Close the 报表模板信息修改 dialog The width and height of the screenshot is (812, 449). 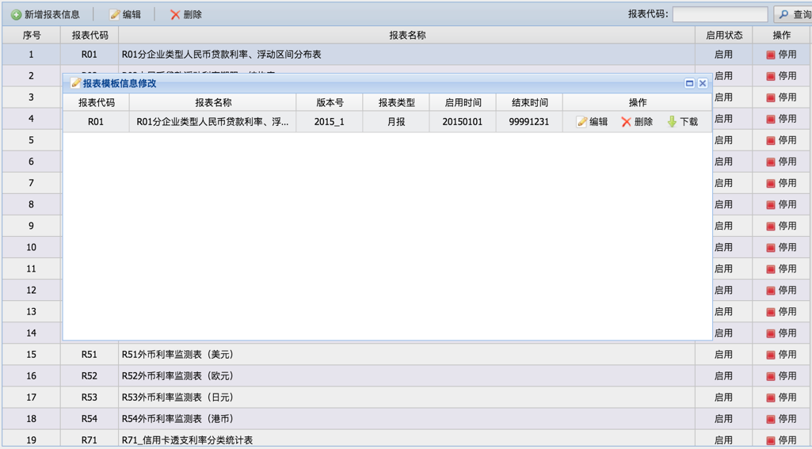[703, 83]
